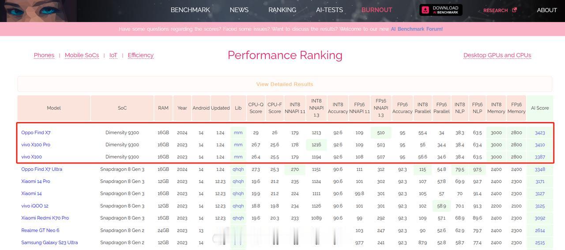Open the Oppo Find X7 Ultra link

[x=41, y=169]
